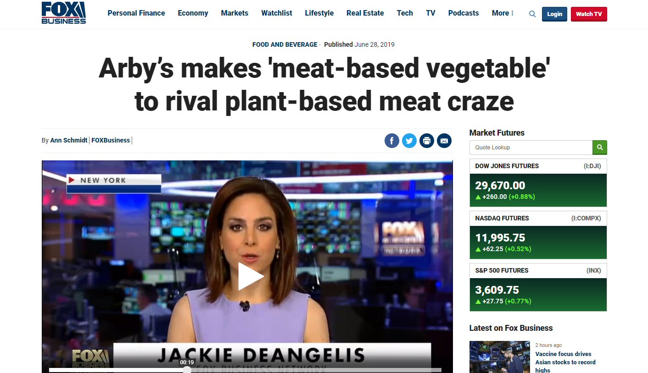The width and height of the screenshot is (648, 373).
Task: Share article via Twitter icon
Action: pos(409,141)
